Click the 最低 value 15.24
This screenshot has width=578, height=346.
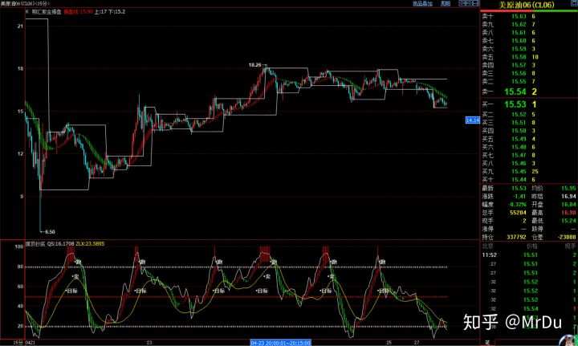[x=568, y=221]
